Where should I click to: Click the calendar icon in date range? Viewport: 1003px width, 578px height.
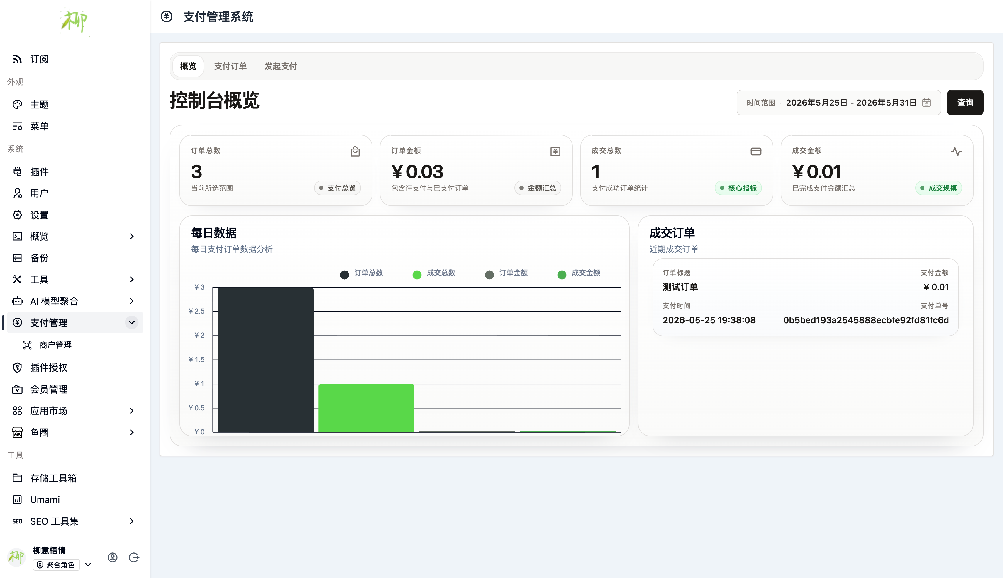tap(926, 103)
